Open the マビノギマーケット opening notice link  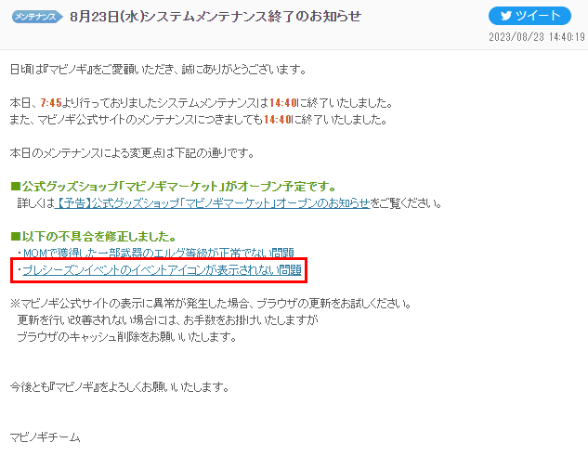coord(212,203)
